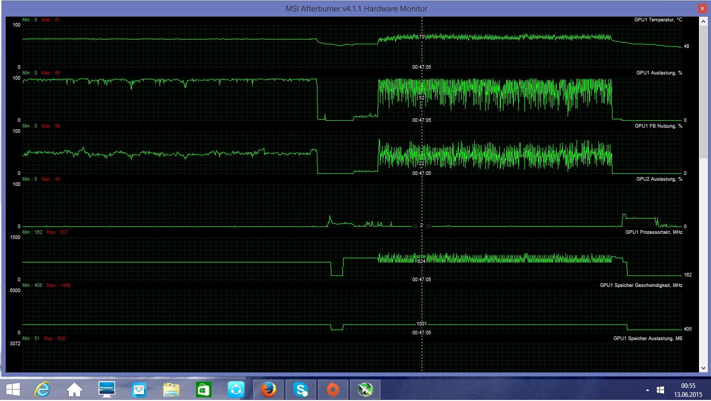Click the Windows flag icon in system tray
Screen dimensions: 711x401
[x=660, y=390]
